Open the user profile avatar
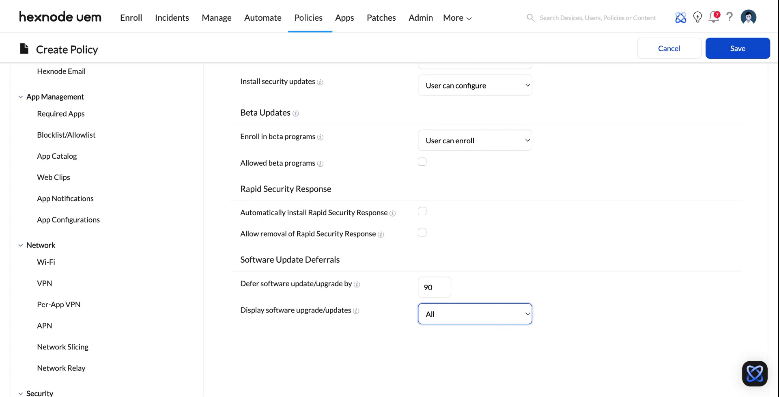779x397 pixels. click(x=748, y=17)
